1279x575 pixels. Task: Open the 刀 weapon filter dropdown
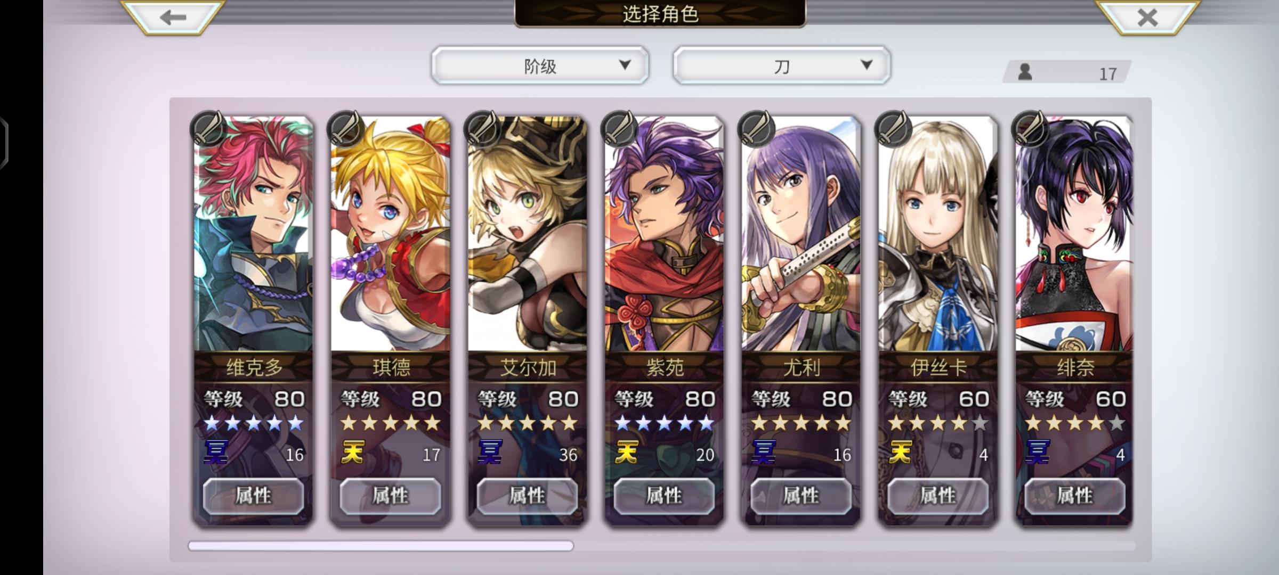tap(781, 65)
